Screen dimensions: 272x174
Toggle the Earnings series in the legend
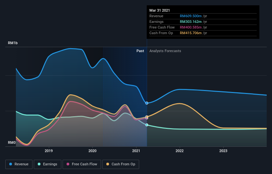tap(47, 164)
